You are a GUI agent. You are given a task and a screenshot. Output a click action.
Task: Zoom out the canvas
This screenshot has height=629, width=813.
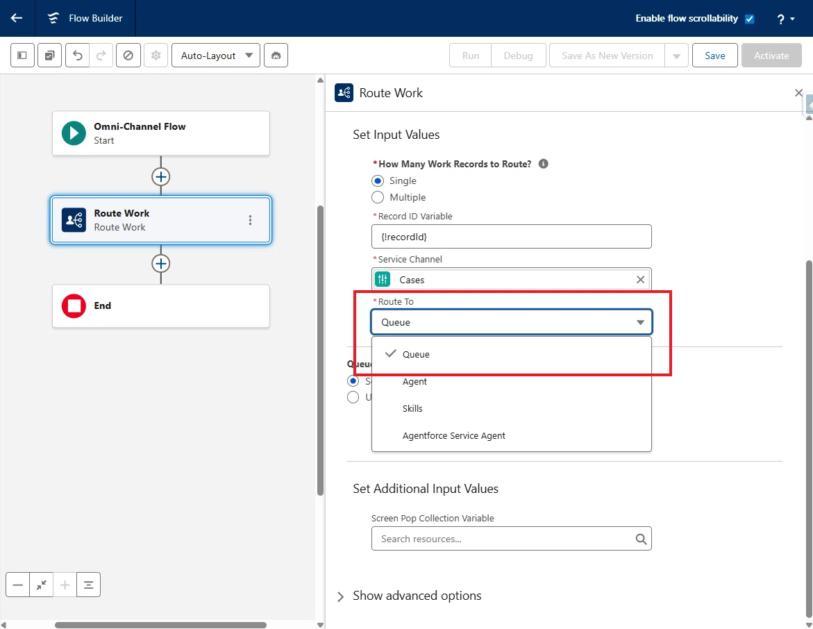[x=17, y=585]
